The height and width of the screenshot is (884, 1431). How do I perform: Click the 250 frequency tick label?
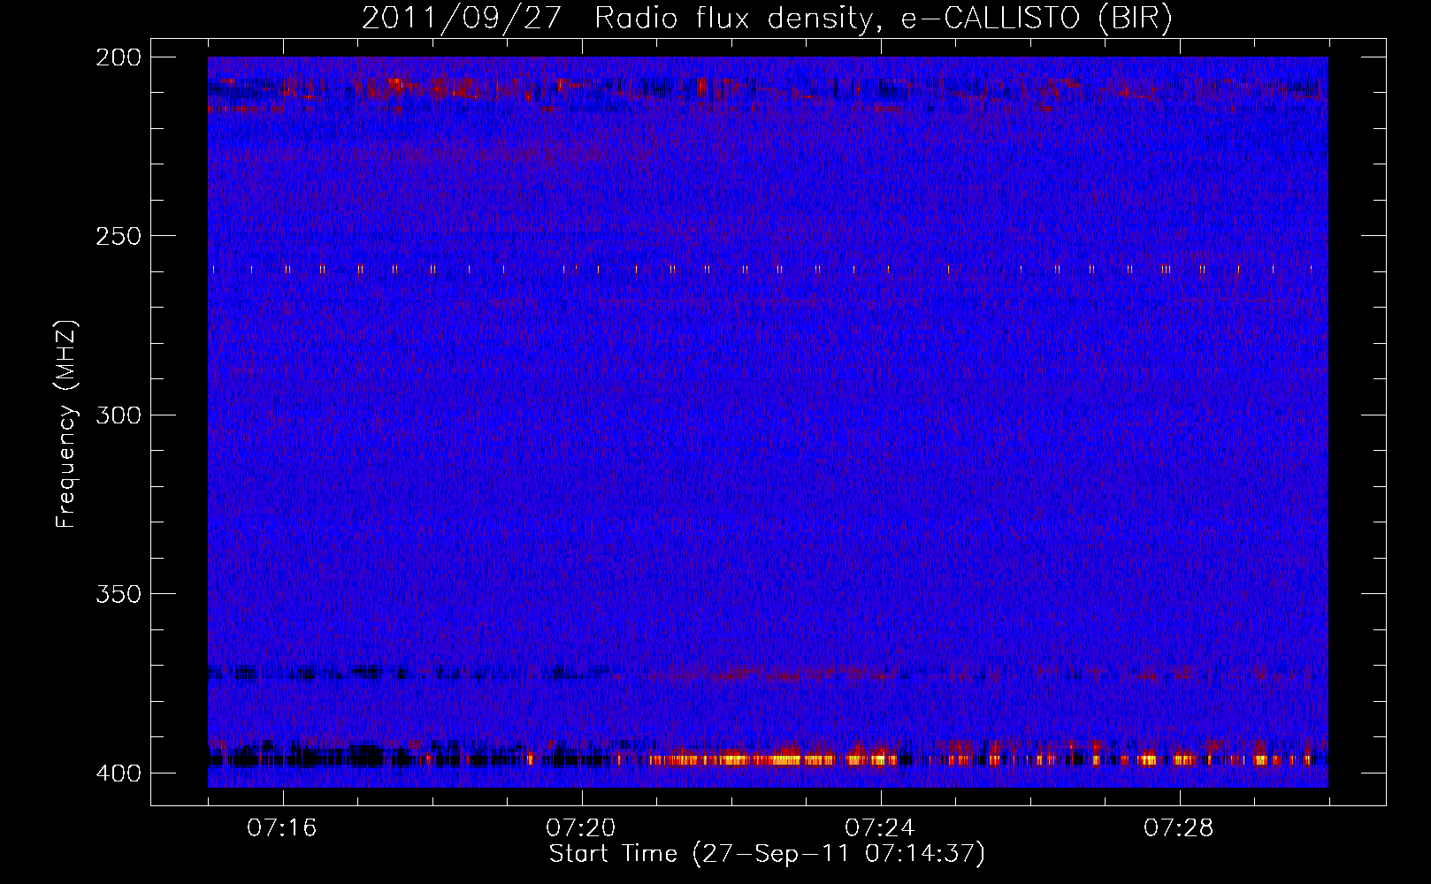118,236
